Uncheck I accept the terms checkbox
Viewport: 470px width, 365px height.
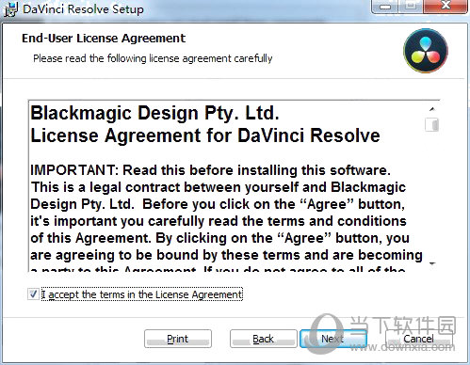(x=33, y=294)
